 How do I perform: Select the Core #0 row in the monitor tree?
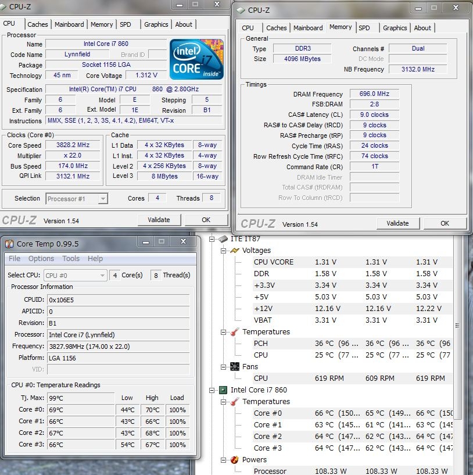352,413
